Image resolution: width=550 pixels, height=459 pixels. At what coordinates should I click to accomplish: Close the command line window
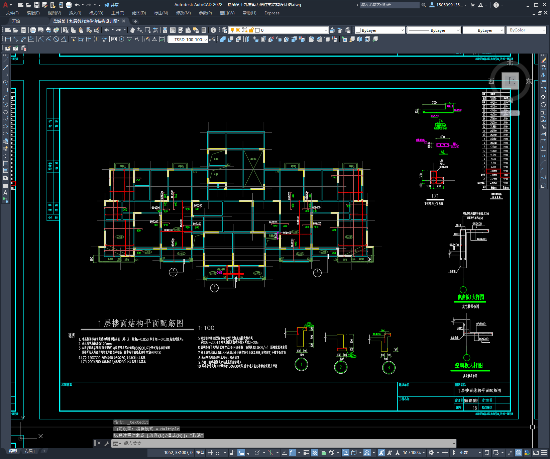point(99,443)
